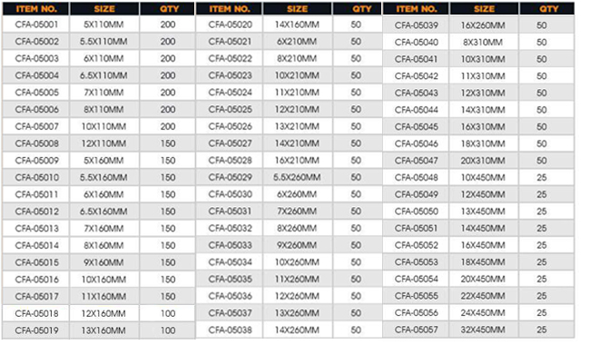This screenshot has width=590, height=355.
Task: Click size cell 22X450MM
Action: tap(483, 296)
